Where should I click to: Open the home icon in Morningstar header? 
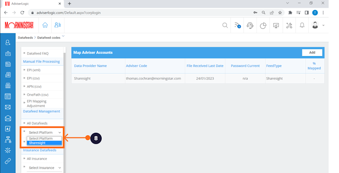tap(45, 25)
